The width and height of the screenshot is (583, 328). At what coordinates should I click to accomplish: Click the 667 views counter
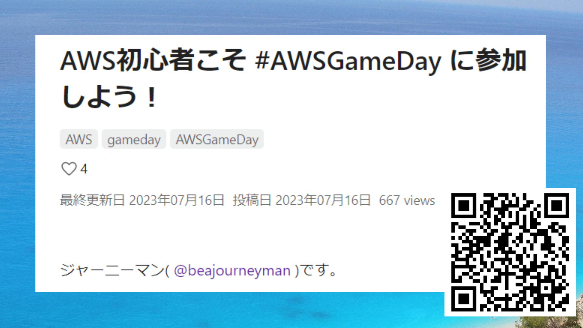(407, 200)
